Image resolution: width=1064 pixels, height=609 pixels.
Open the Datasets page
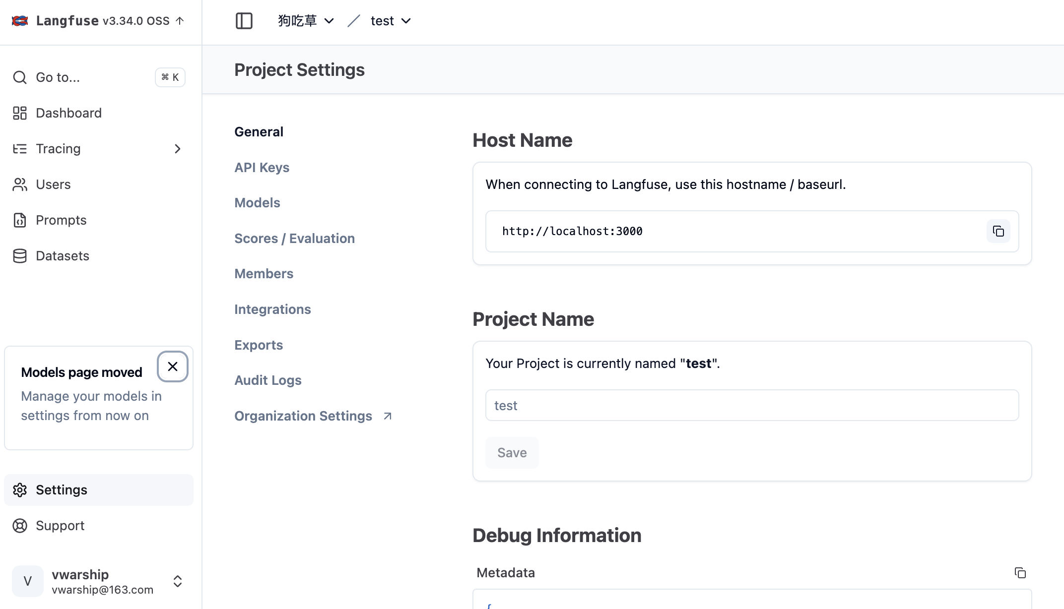pos(63,256)
